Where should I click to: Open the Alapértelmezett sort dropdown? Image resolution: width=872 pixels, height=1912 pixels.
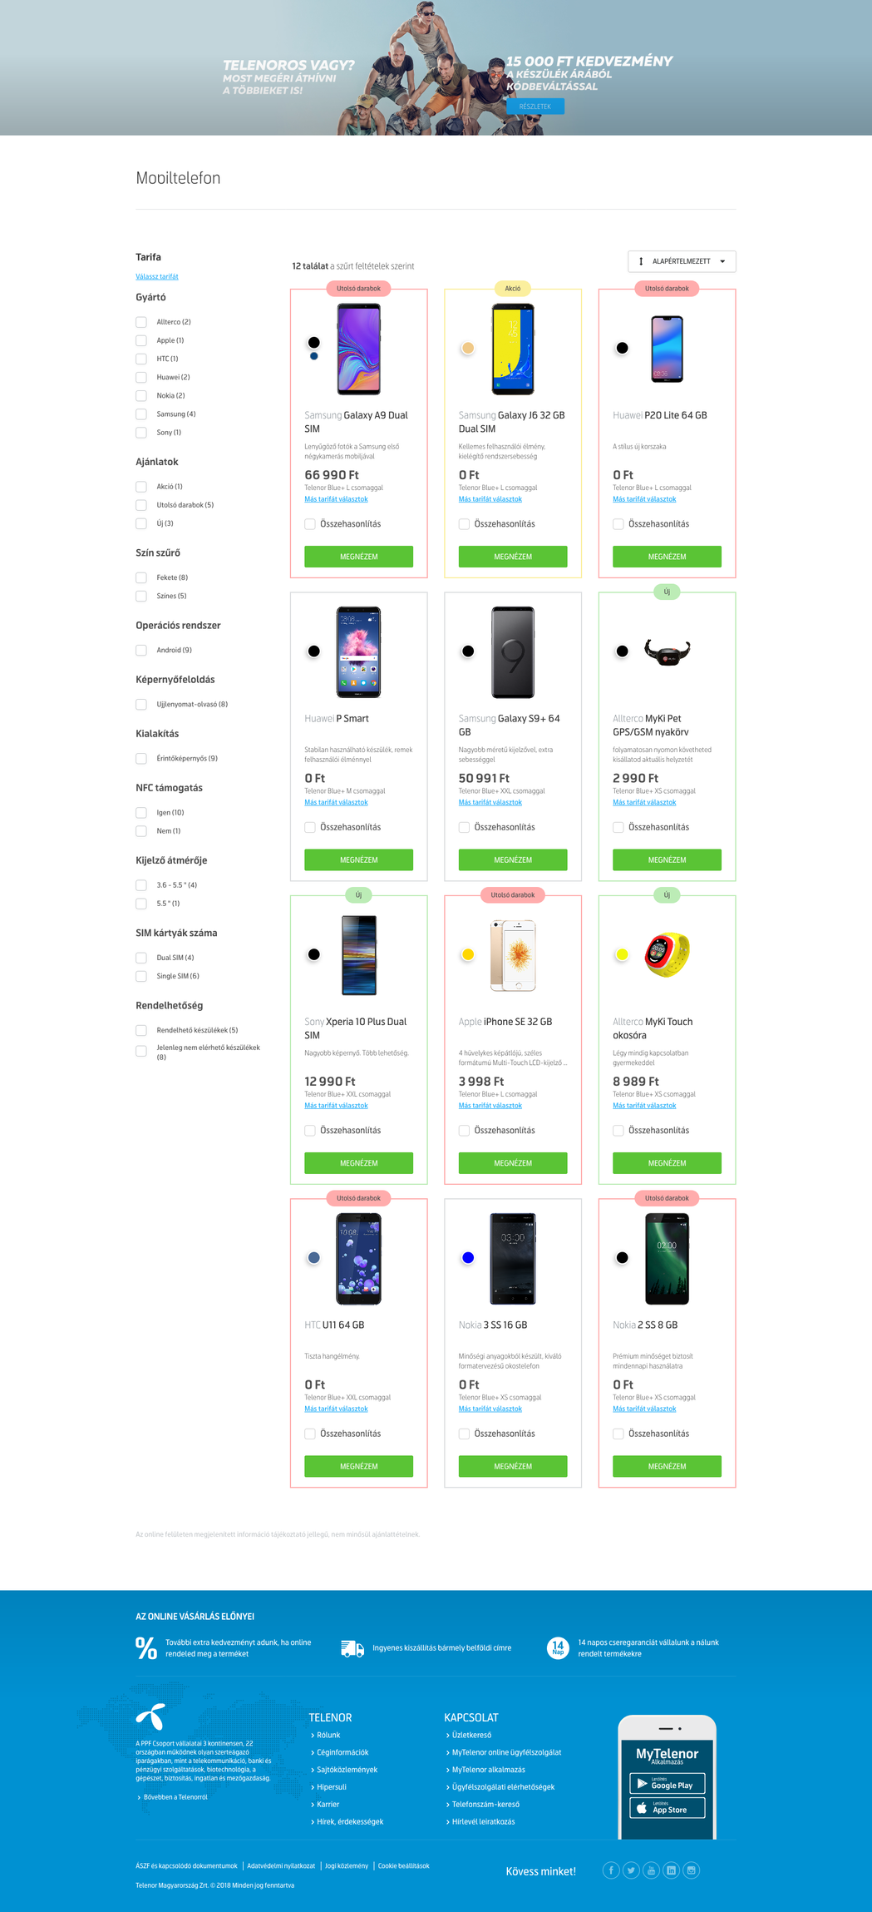(x=682, y=261)
